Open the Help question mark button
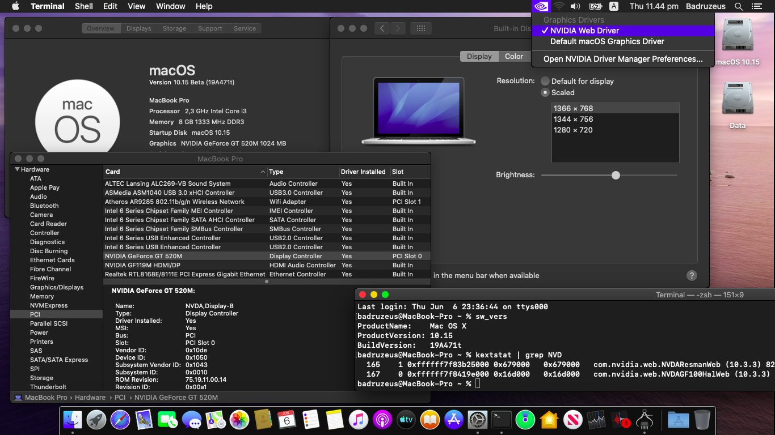The width and height of the screenshot is (775, 435). coord(692,275)
